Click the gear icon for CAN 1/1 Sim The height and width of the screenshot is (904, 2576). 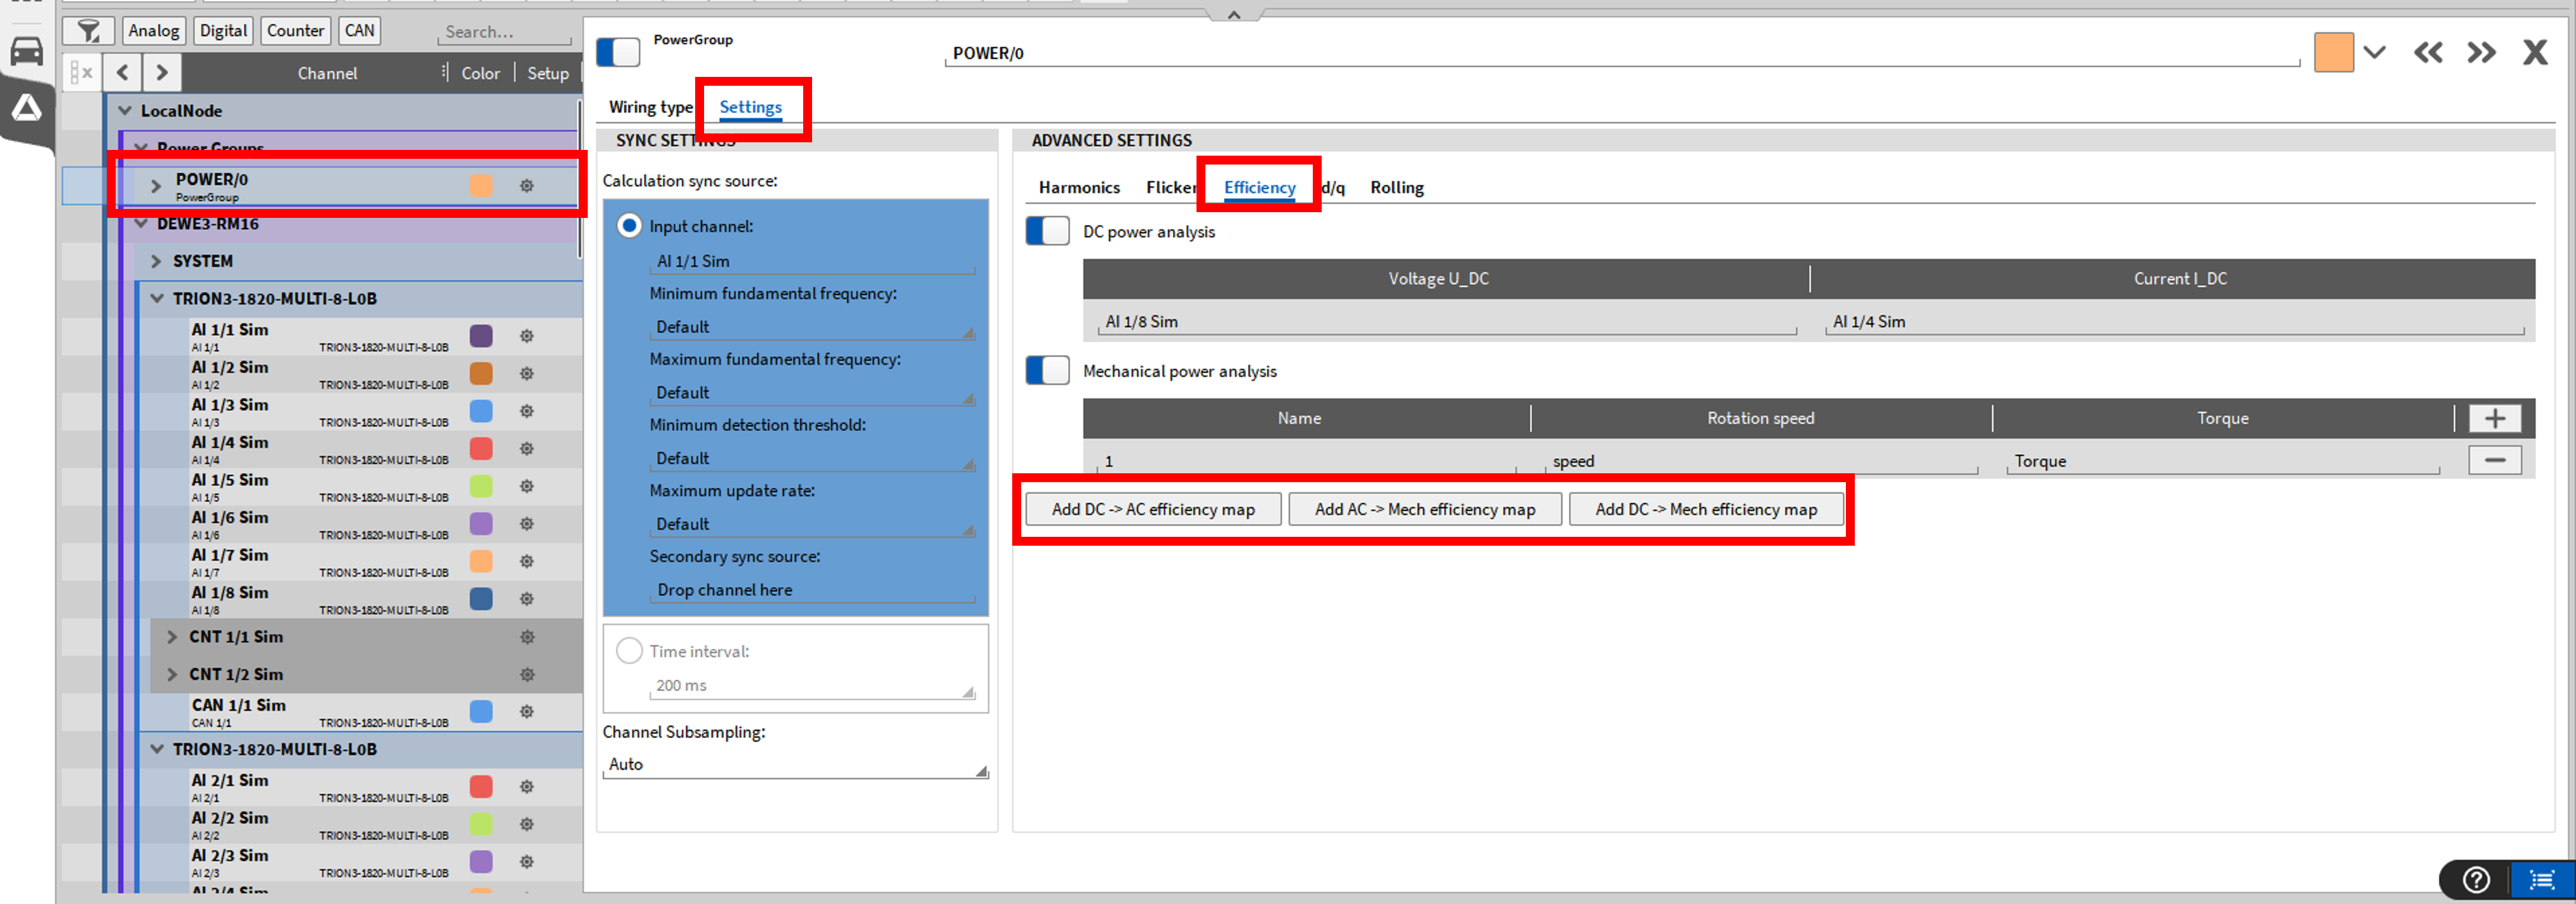(527, 711)
